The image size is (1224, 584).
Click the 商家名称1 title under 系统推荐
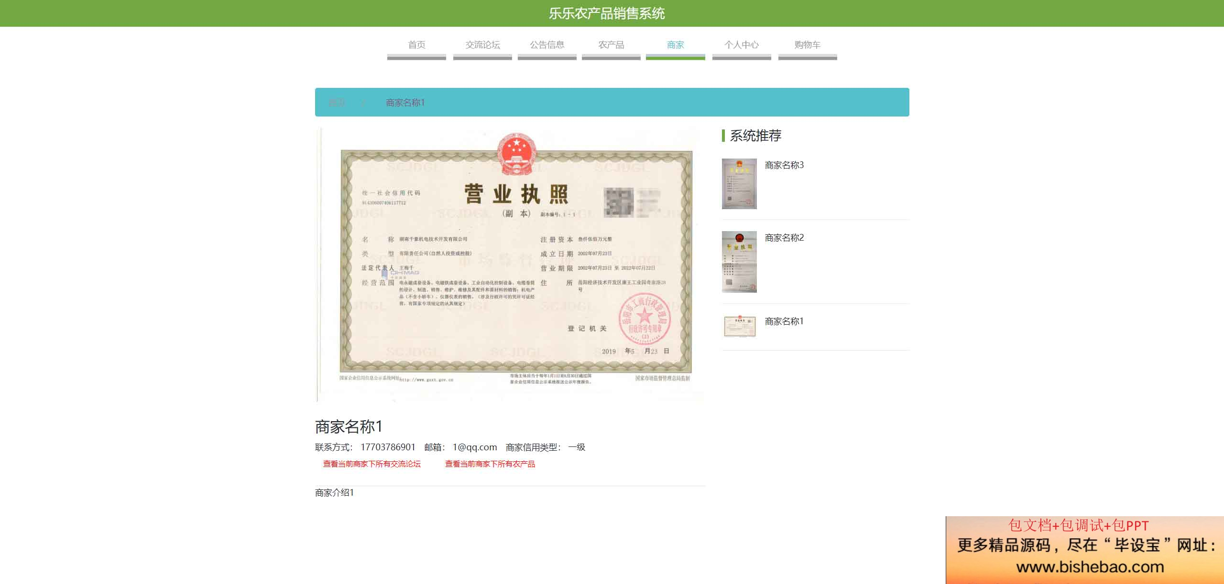coord(784,321)
